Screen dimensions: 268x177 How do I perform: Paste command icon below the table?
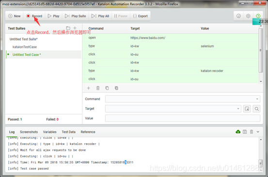pyautogui.click(x=116, y=88)
